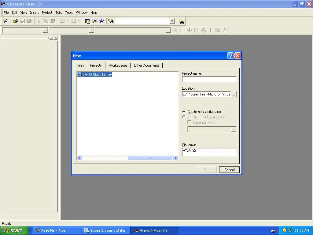Click the Copy toolbar icon
This screenshot has height=235, width=313.
[46, 21]
